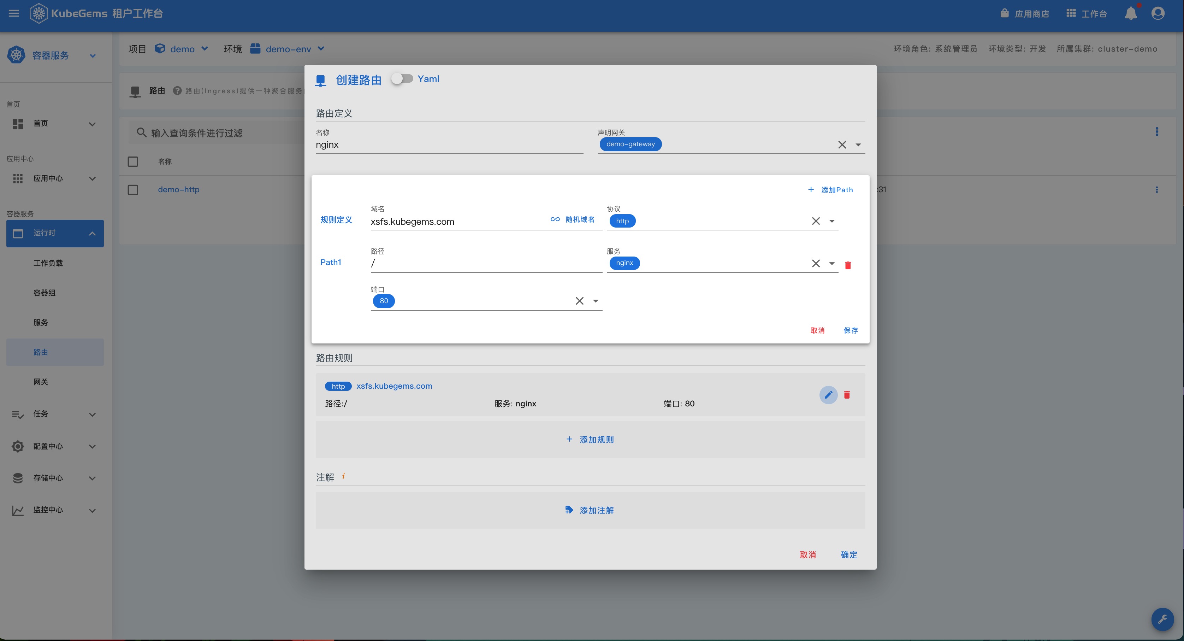Open the demo-http route link
Image resolution: width=1184 pixels, height=641 pixels.
tap(179, 189)
